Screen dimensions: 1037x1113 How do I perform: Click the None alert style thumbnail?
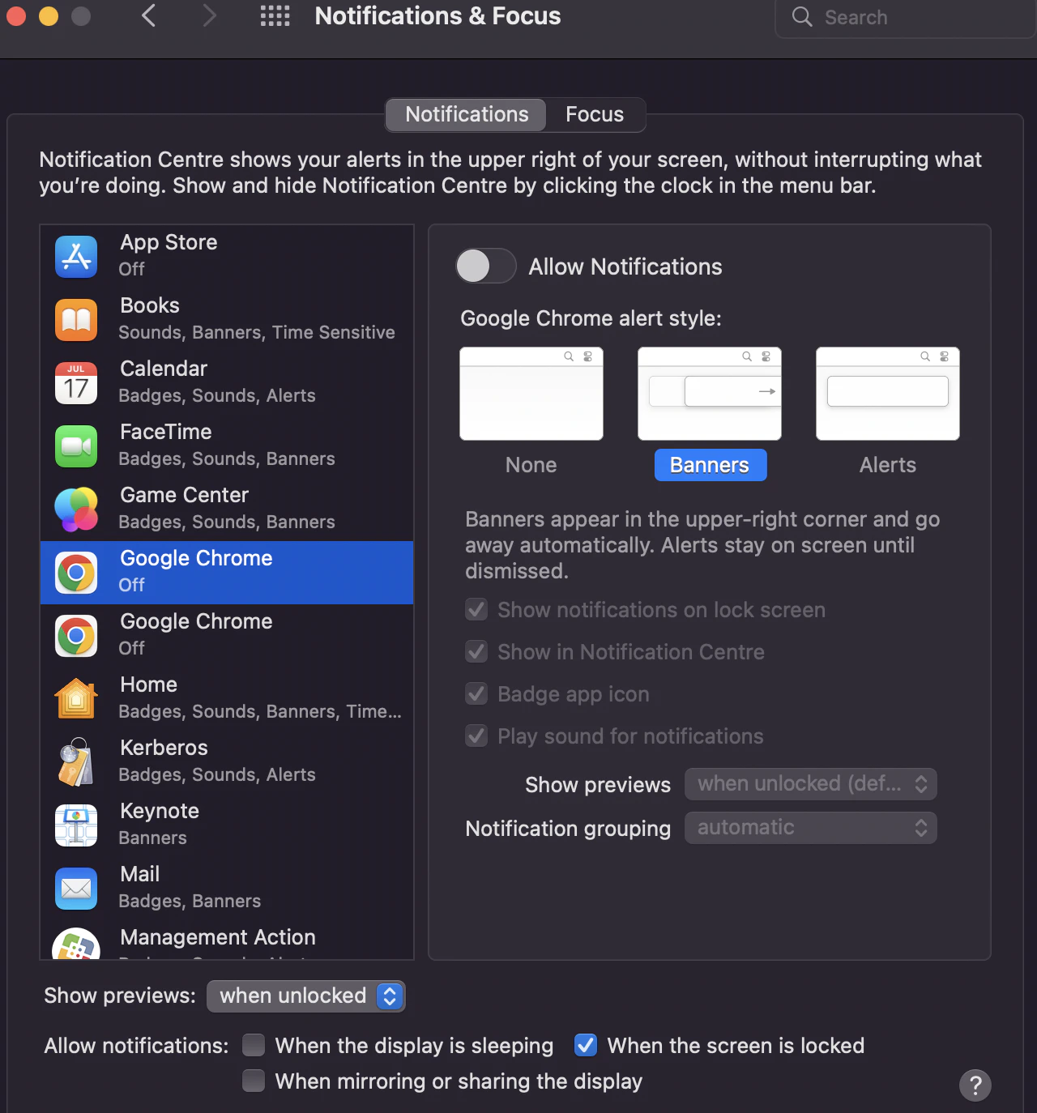click(x=531, y=394)
